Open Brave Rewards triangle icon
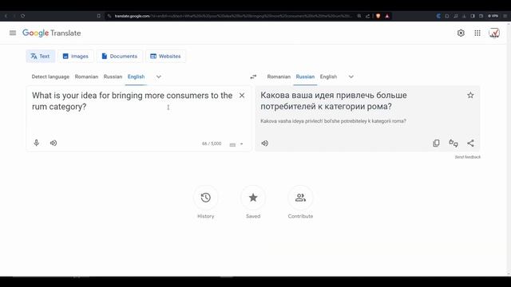Viewport: 511px width, 287px height. click(387, 16)
